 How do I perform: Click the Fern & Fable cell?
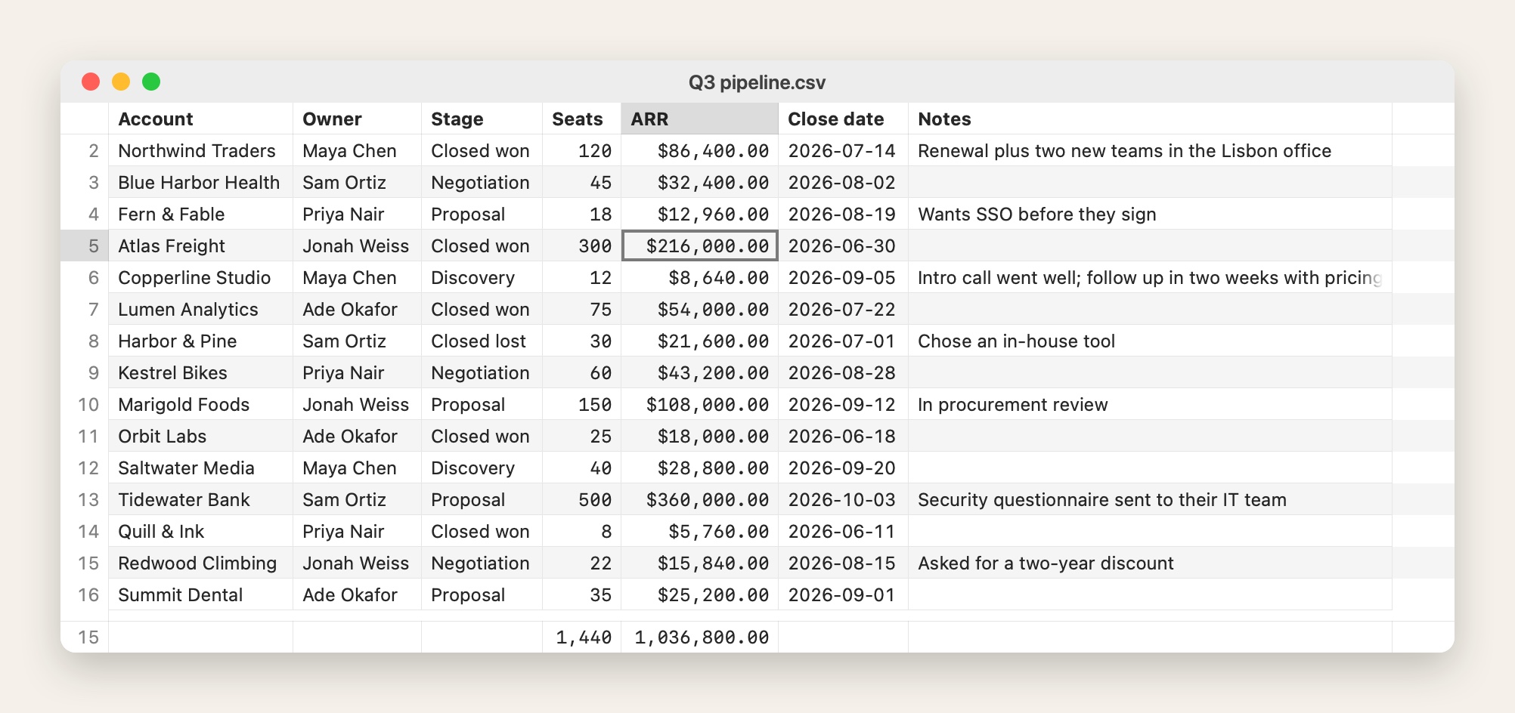[x=200, y=214]
